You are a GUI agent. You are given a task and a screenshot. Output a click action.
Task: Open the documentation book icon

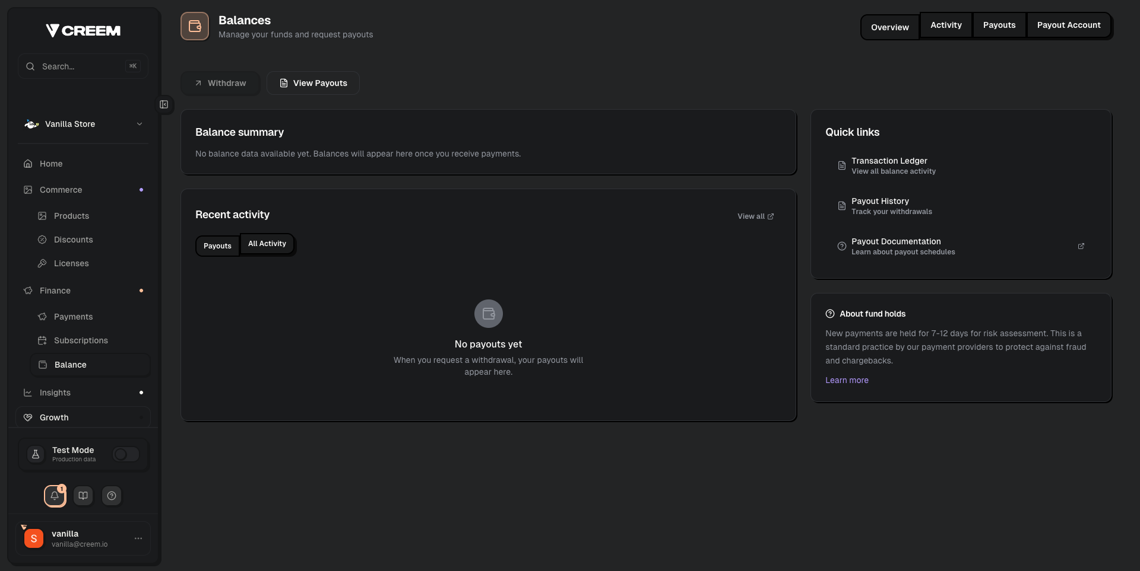pyautogui.click(x=83, y=496)
